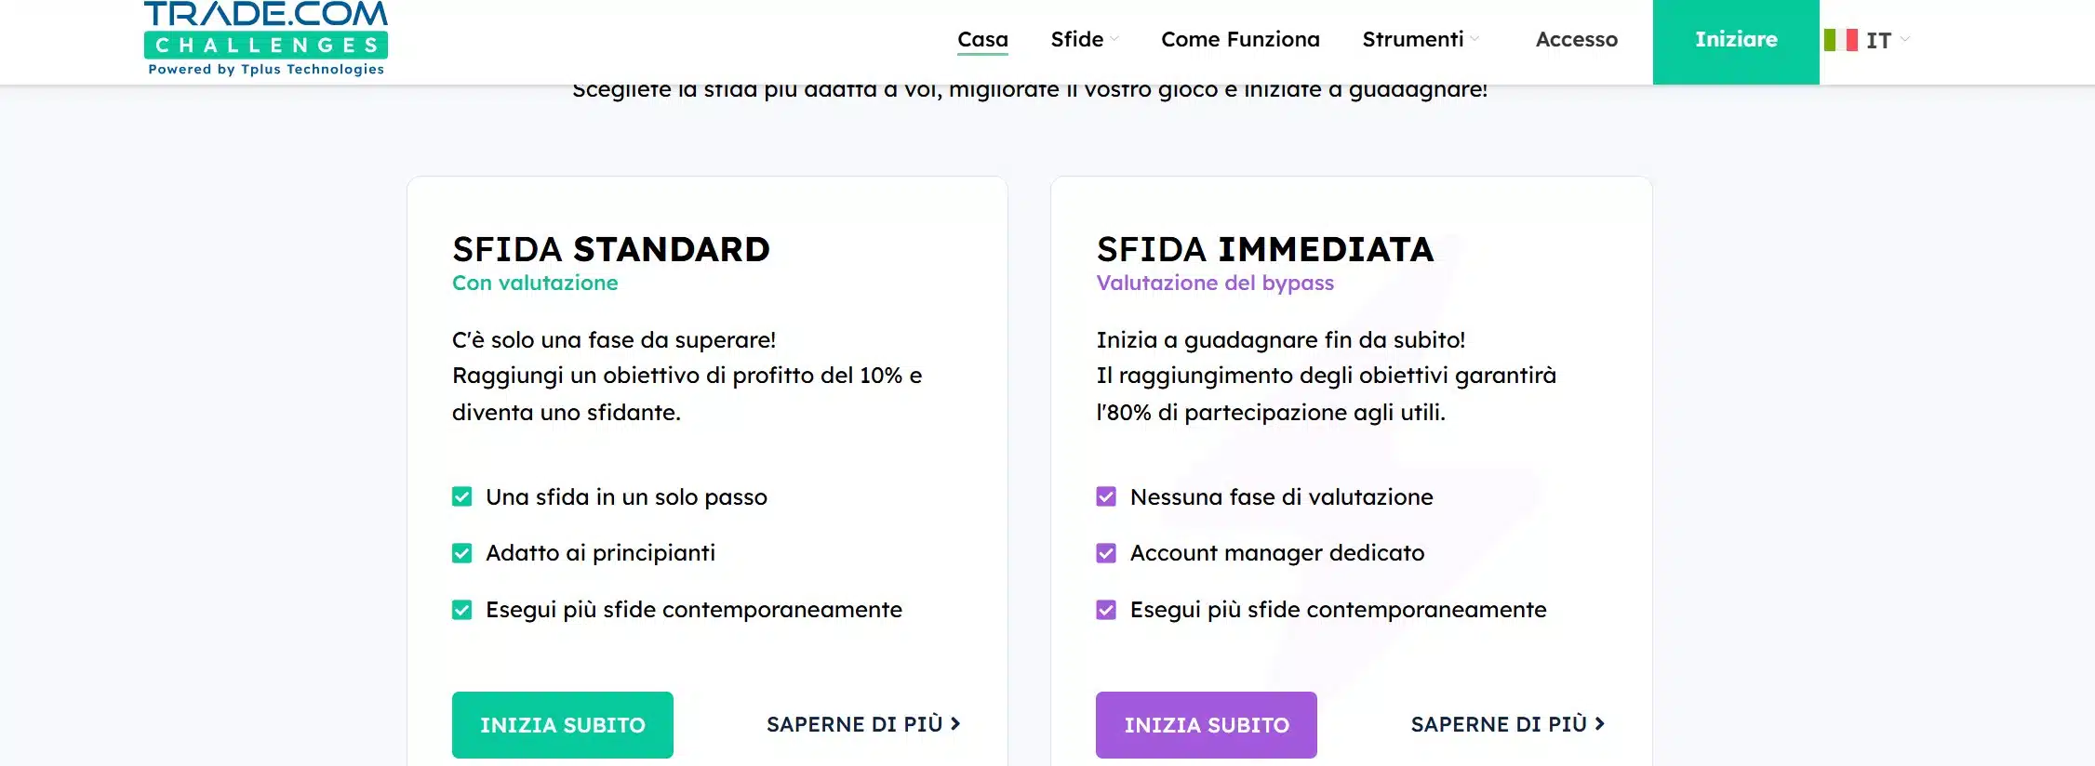The height and width of the screenshot is (766, 2095).
Task: Click the Trade.com Challenges logo
Action: tap(266, 39)
